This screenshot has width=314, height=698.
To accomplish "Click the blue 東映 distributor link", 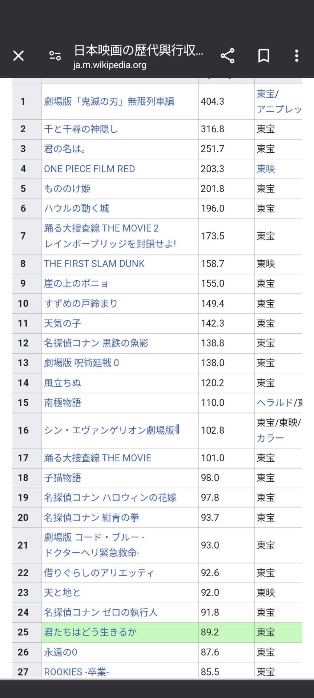I will [x=266, y=169].
